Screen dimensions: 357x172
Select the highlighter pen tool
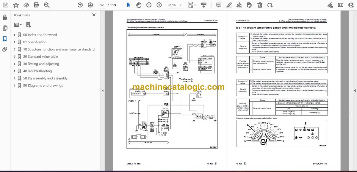[x=229, y=5]
